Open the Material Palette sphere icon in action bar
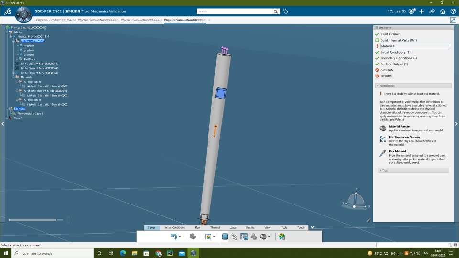The image size is (459, 258). pyautogui.click(x=263, y=236)
